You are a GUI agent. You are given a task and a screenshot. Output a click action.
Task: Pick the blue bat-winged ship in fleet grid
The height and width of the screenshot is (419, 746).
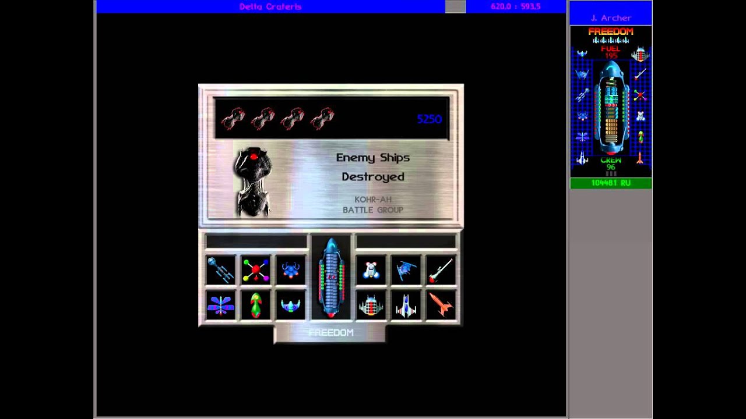point(406,270)
